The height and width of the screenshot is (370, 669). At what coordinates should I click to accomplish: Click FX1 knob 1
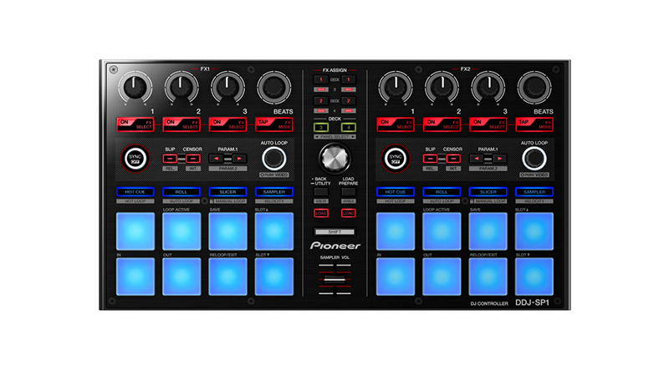135,88
